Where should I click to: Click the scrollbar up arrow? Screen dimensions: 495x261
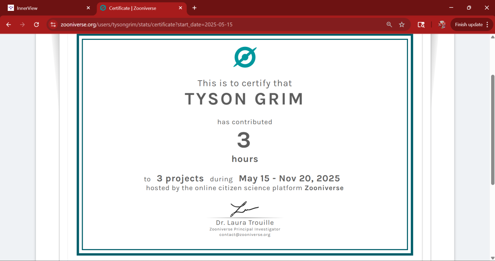(492, 37)
